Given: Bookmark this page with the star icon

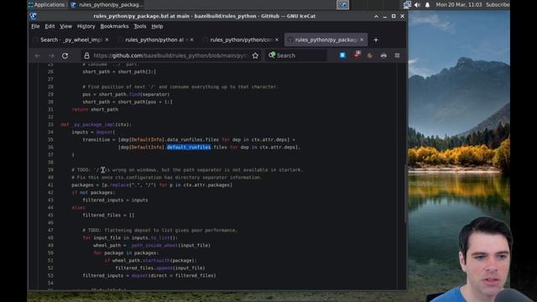Looking at the screenshot, I should tap(255, 55).
